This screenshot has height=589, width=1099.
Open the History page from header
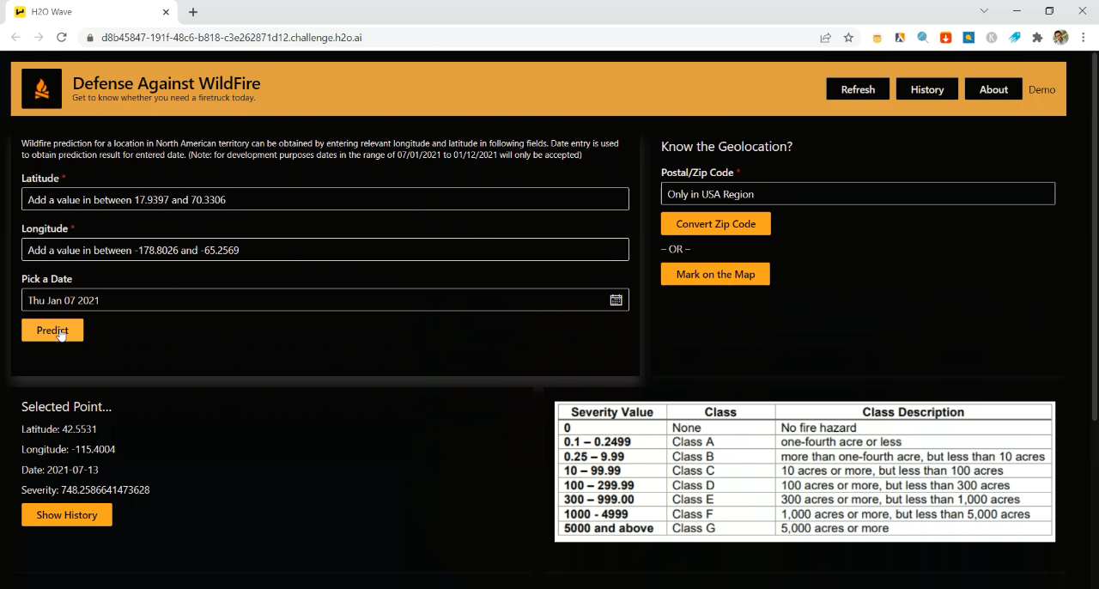[926, 89]
